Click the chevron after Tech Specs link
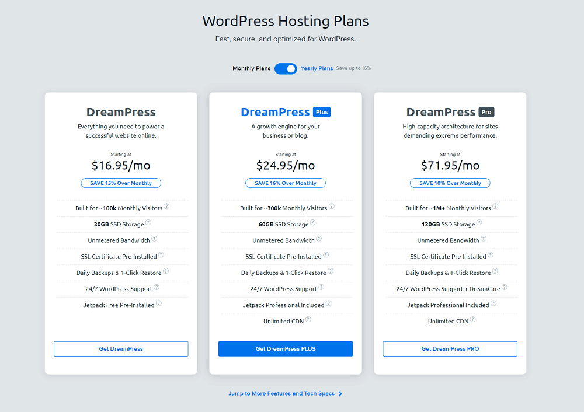The width and height of the screenshot is (584, 412). [x=340, y=394]
